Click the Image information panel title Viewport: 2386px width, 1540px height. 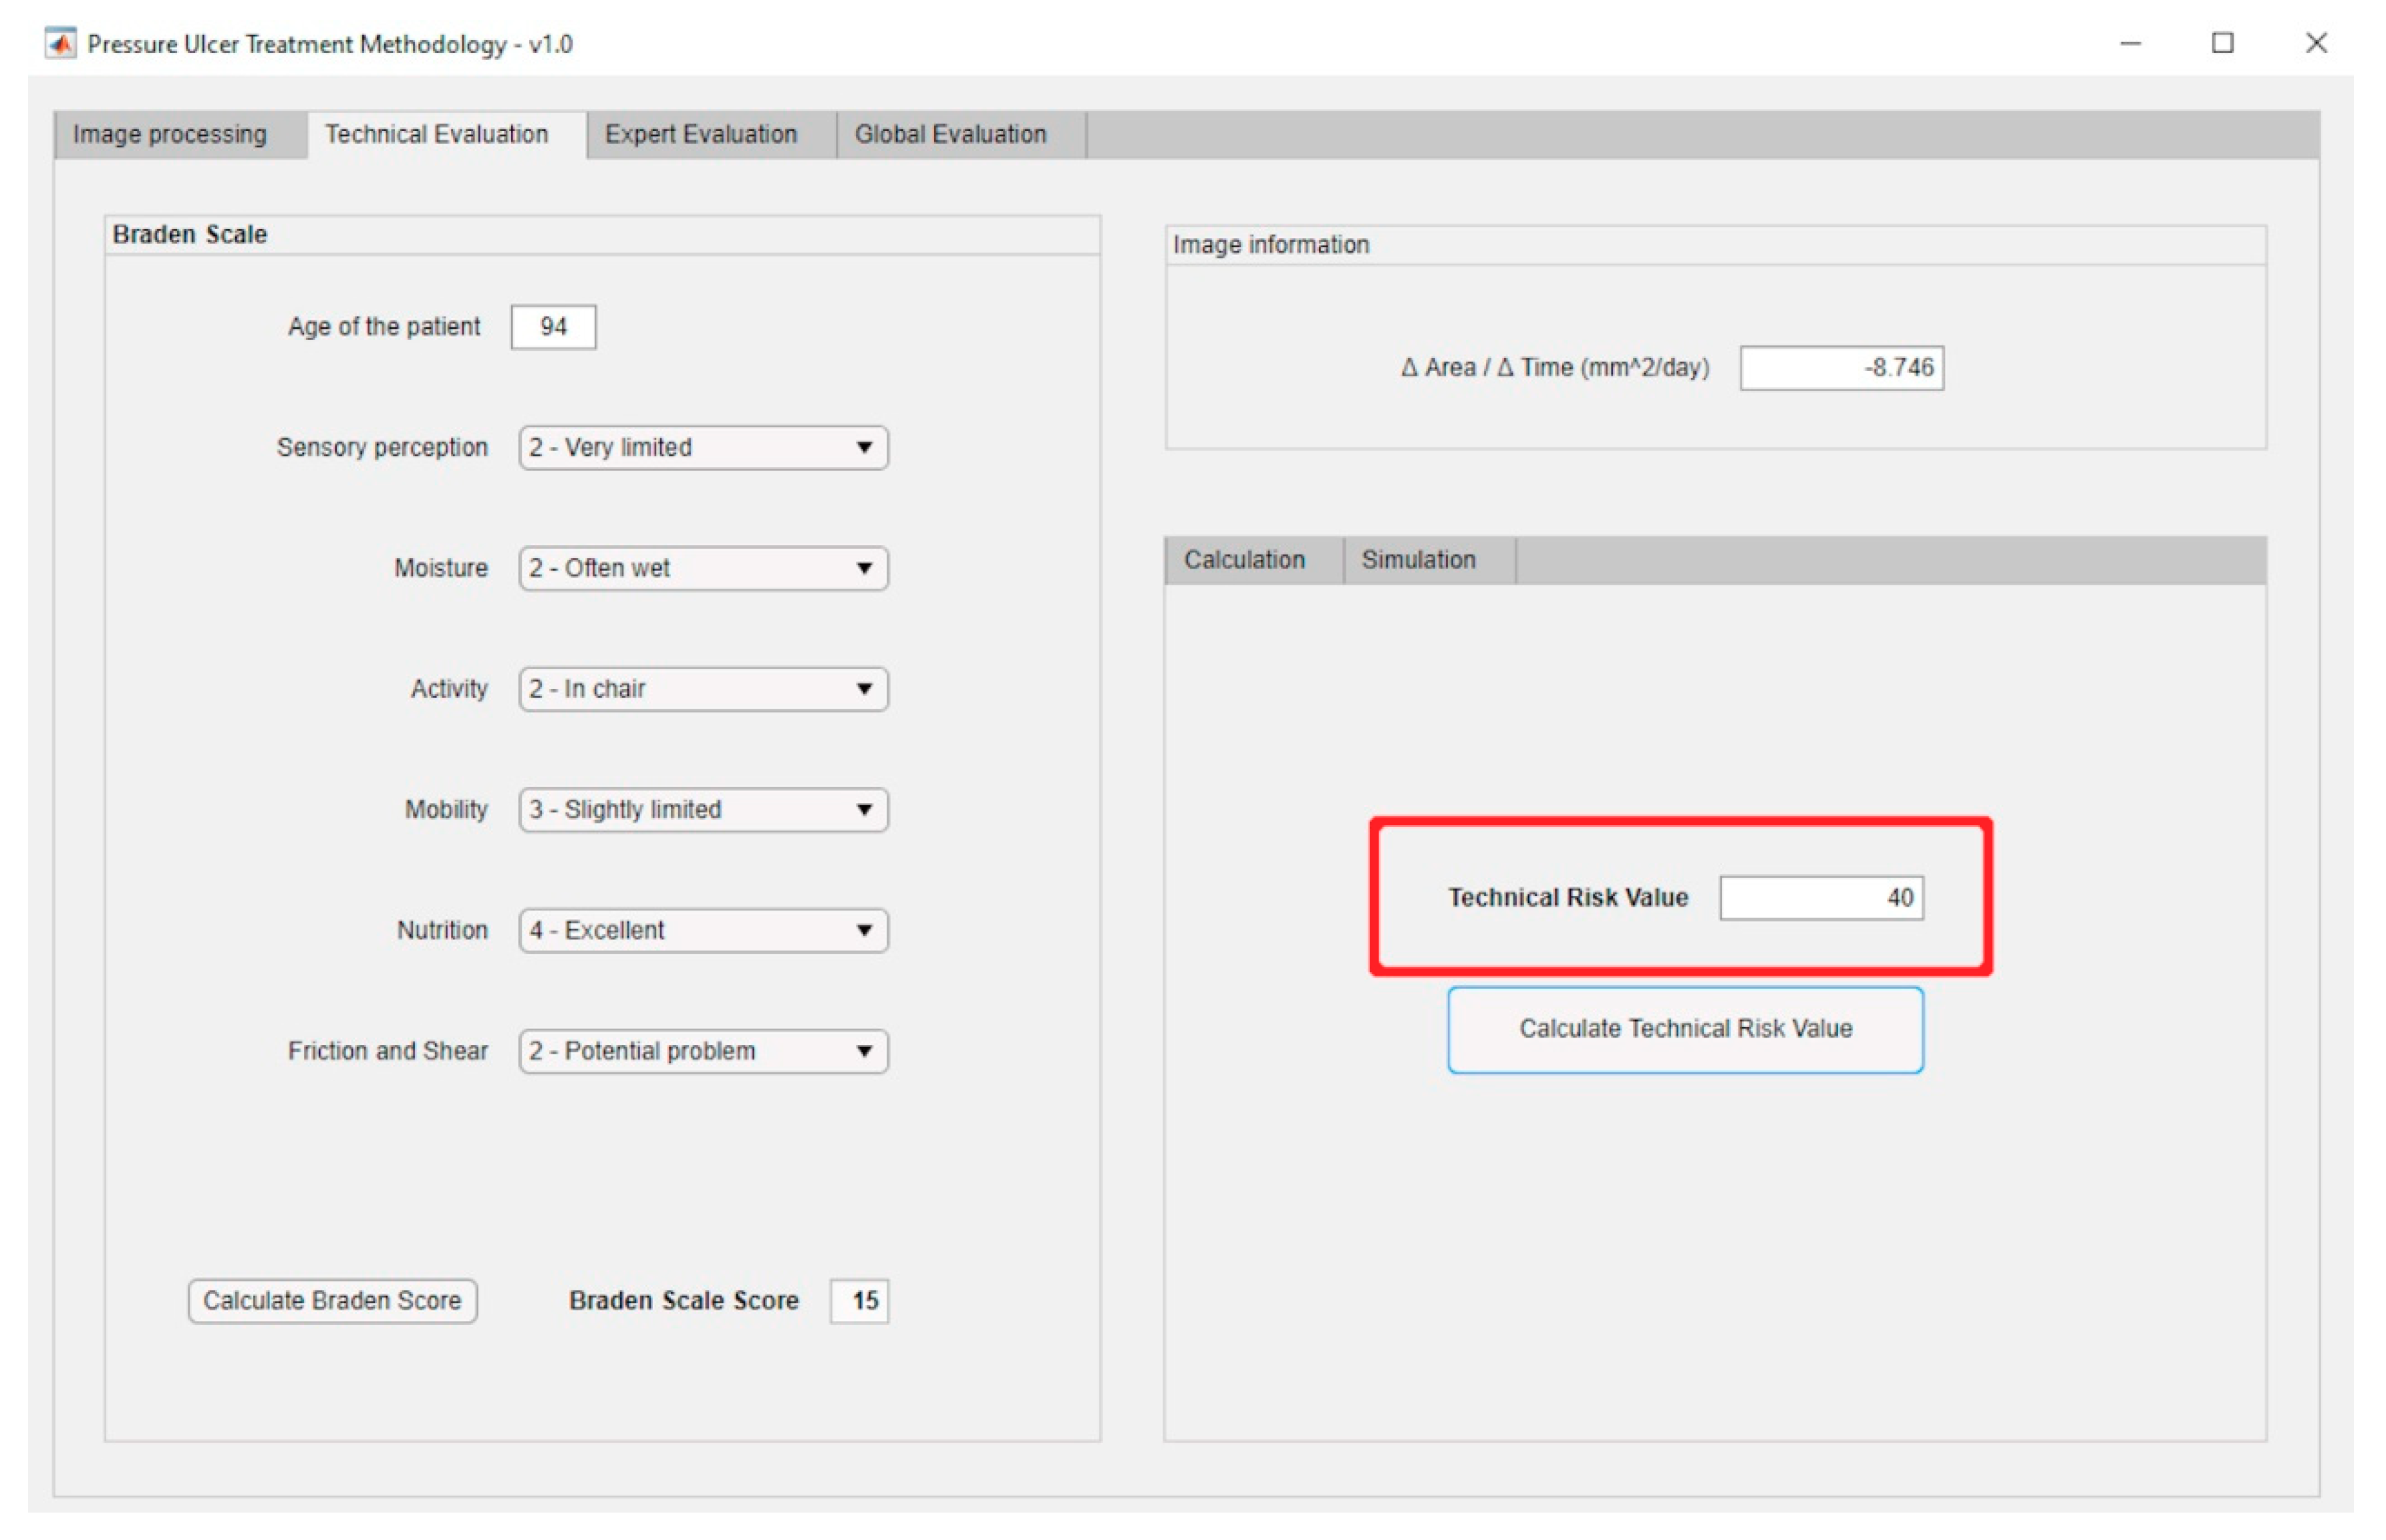[1271, 245]
